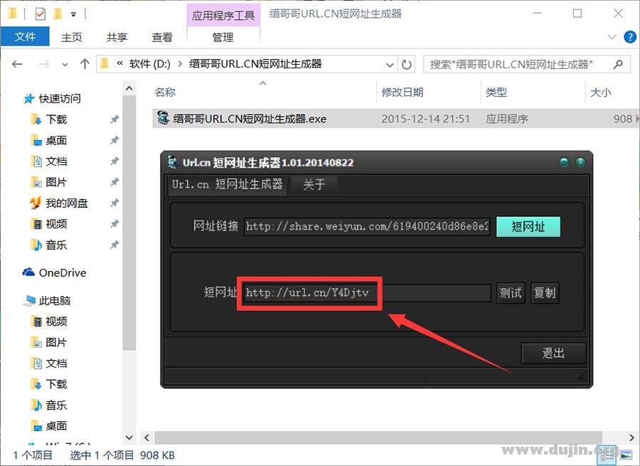640x466 pixels.
Task: Open Explorer help with question mark icon
Action: (630, 37)
